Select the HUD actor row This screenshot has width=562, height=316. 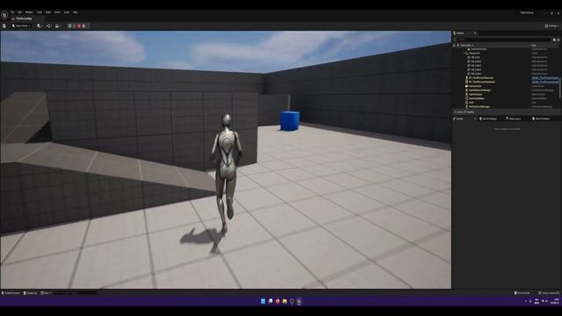(x=471, y=103)
